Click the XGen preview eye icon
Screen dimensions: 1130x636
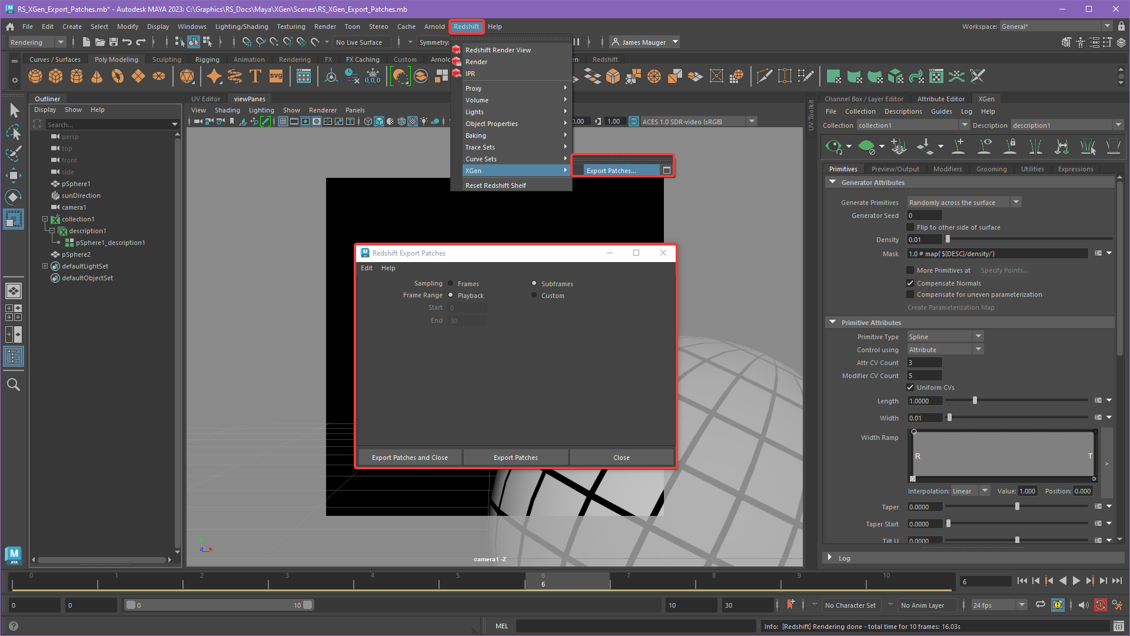click(833, 146)
